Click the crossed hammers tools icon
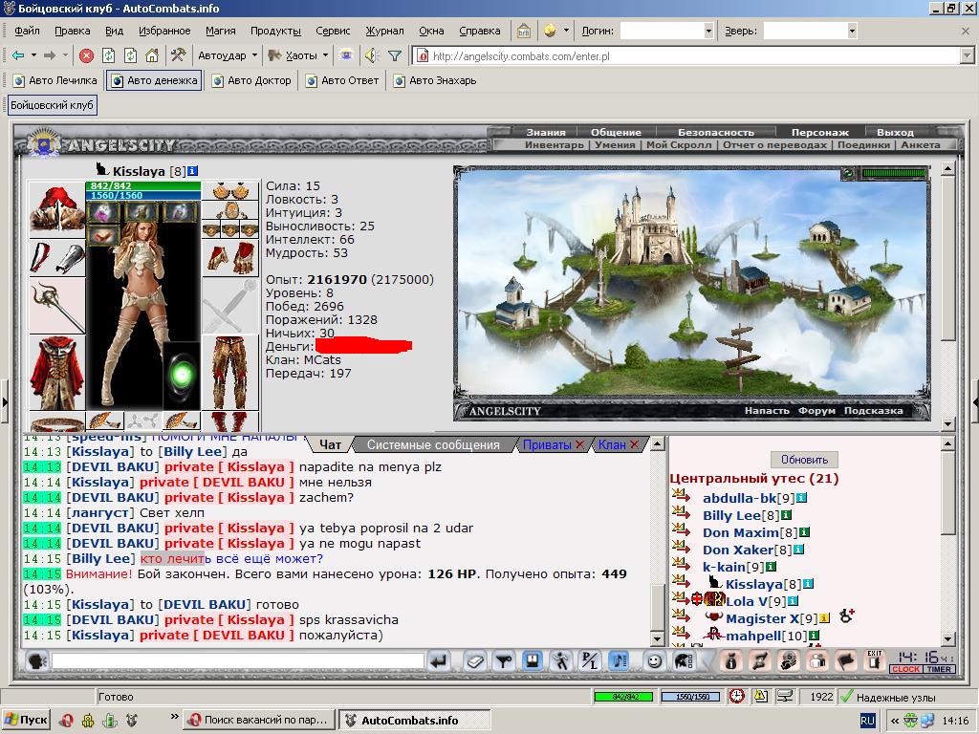The width and height of the screenshot is (979, 734). pyautogui.click(x=178, y=55)
